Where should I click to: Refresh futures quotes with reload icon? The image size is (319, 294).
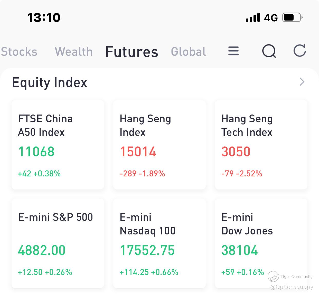click(300, 50)
